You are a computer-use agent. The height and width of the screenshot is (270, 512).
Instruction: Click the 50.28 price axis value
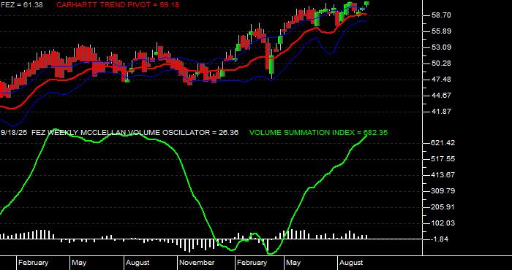[x=441, y=63]
